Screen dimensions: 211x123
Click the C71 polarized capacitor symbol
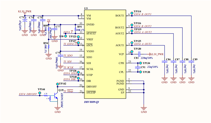(x=25, y=20)
